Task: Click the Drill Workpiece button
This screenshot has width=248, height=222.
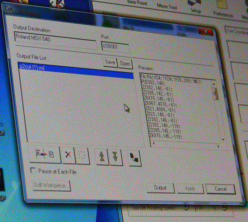Action: point(51,185)
